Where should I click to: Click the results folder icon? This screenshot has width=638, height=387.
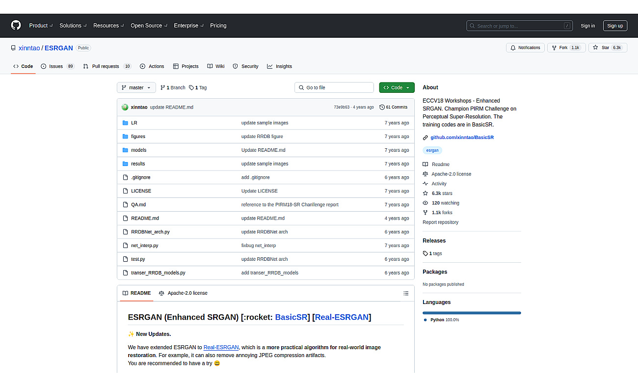[x=125, y=164]
